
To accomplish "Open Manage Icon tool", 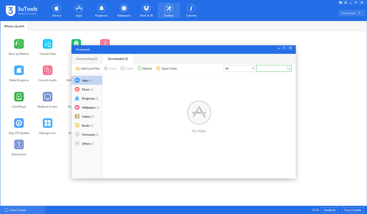I will [x=48, y=126].
